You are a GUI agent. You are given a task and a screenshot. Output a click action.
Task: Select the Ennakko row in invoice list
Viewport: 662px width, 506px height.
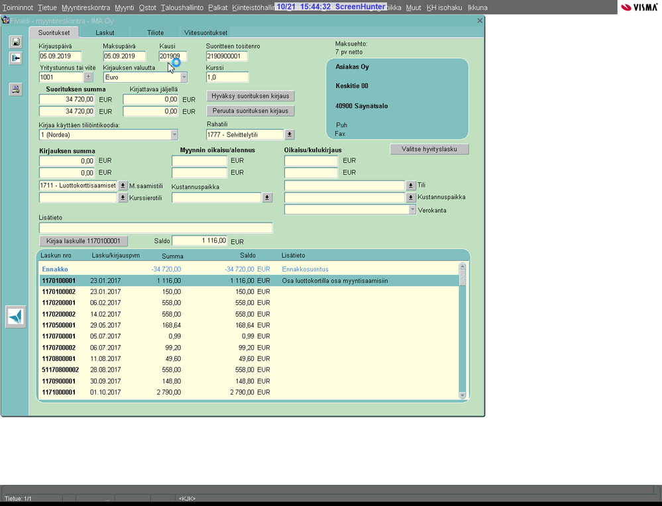(249, 270)
